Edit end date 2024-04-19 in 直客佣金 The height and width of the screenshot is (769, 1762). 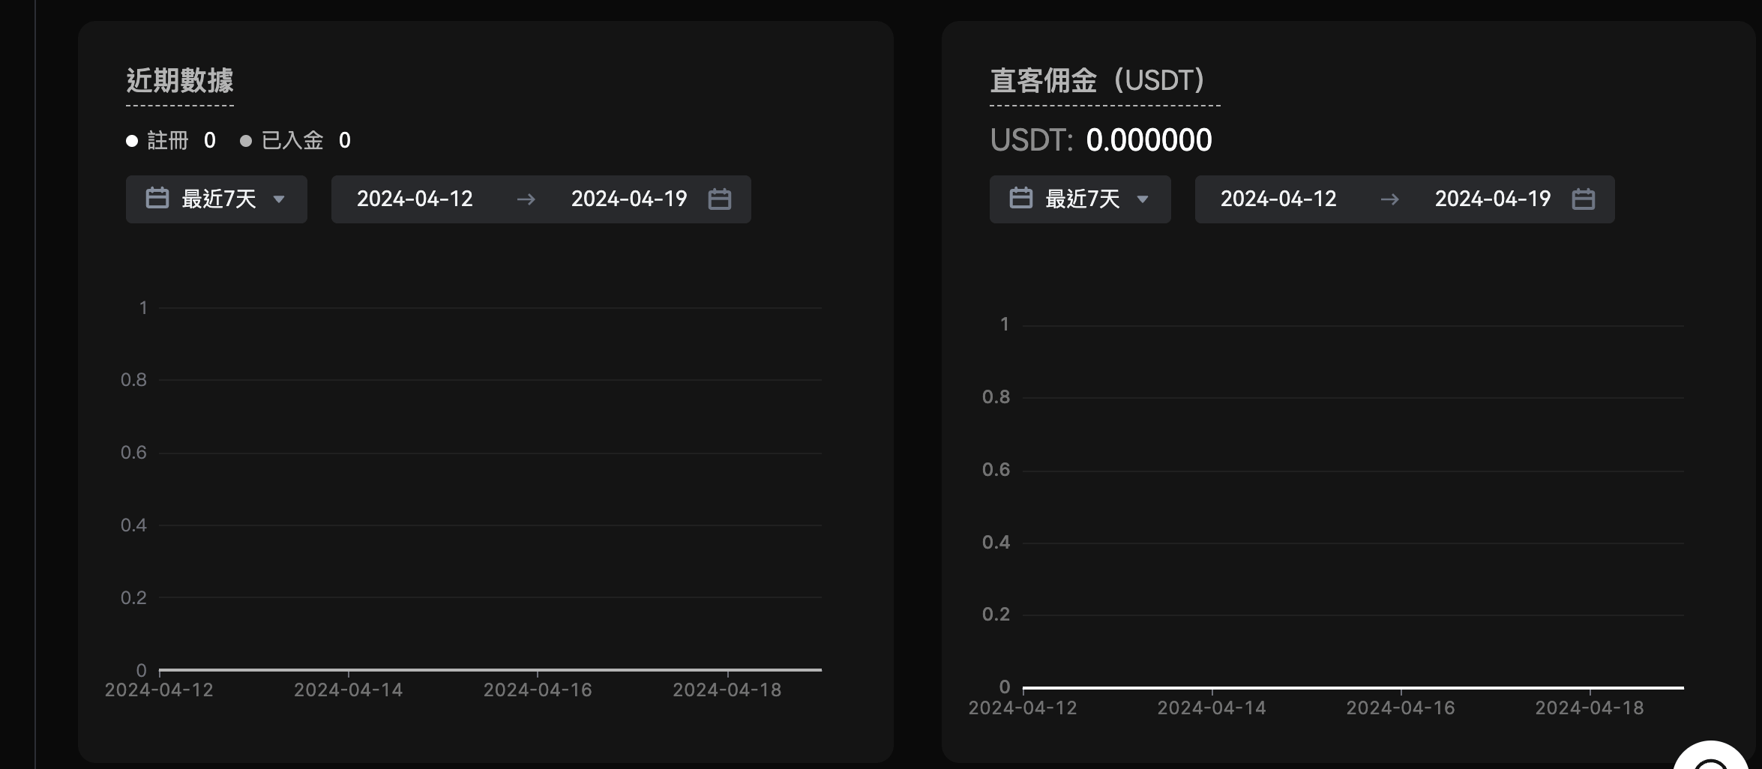1492,199
